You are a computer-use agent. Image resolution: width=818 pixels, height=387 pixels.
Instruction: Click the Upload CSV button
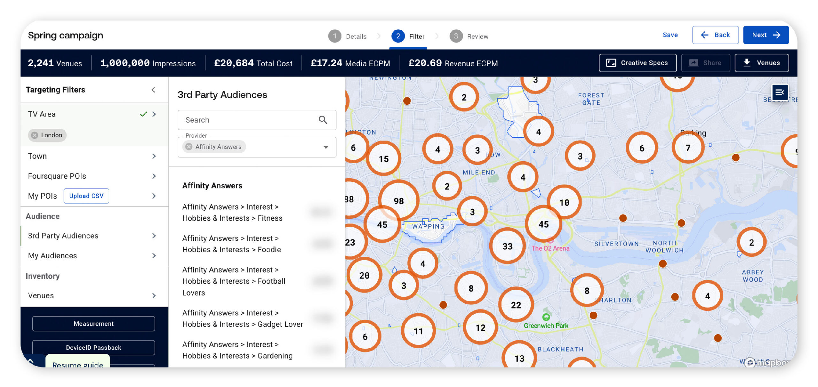click(x=86, y=196)
